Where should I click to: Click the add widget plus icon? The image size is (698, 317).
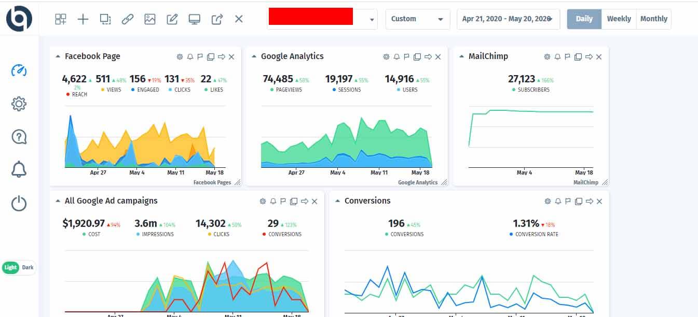(83, 19)
